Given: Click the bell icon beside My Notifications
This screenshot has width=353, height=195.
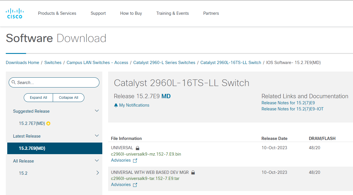Looking at the screenshot, I should click(x=116, y=105).
